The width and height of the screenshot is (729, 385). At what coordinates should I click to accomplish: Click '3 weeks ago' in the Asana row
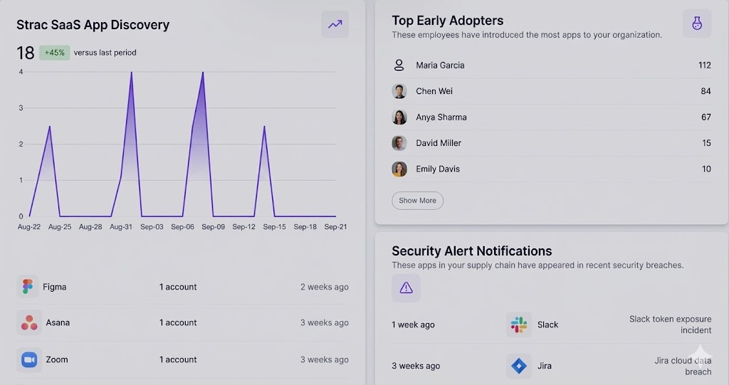[324, 322]
